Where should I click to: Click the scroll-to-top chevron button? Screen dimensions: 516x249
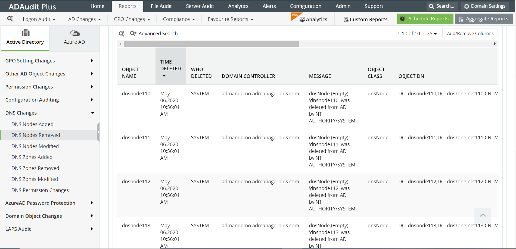pyautogui.click(x=483, y=216)
